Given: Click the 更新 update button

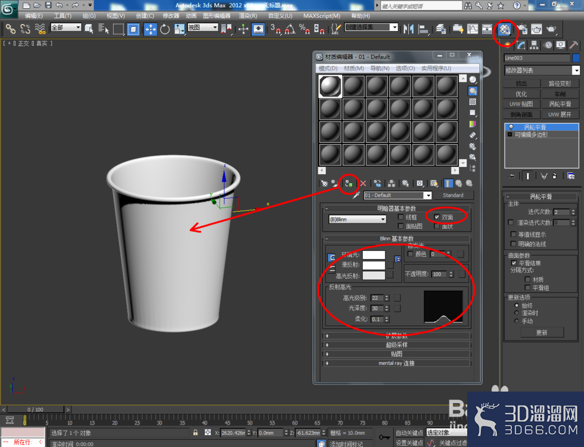Looking at the screenshot, I should click(x=542, y=333).
